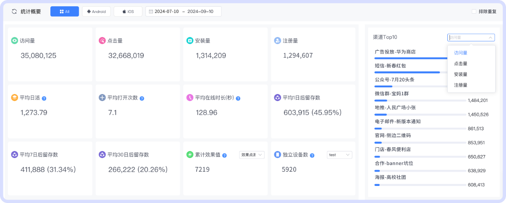
Task: Click the help icon beside 平均在线时长
Action: (x=238, y=99)
